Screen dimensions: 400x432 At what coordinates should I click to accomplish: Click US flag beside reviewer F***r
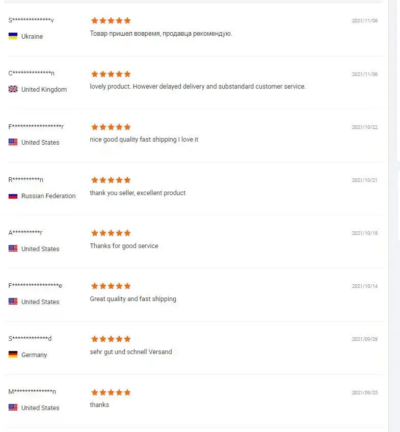pyautogui.click(x=13, y=142)
